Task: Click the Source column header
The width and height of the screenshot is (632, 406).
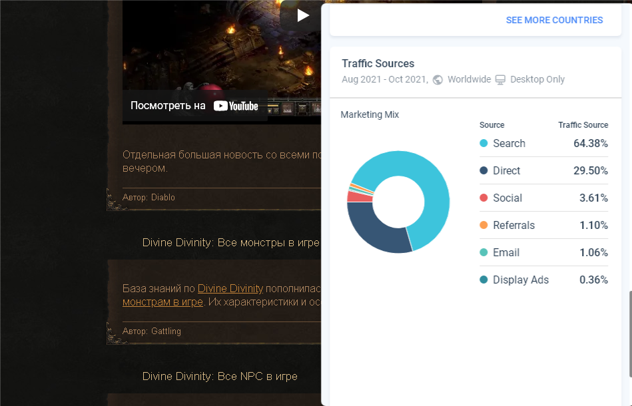Action: tap(491, 125)
